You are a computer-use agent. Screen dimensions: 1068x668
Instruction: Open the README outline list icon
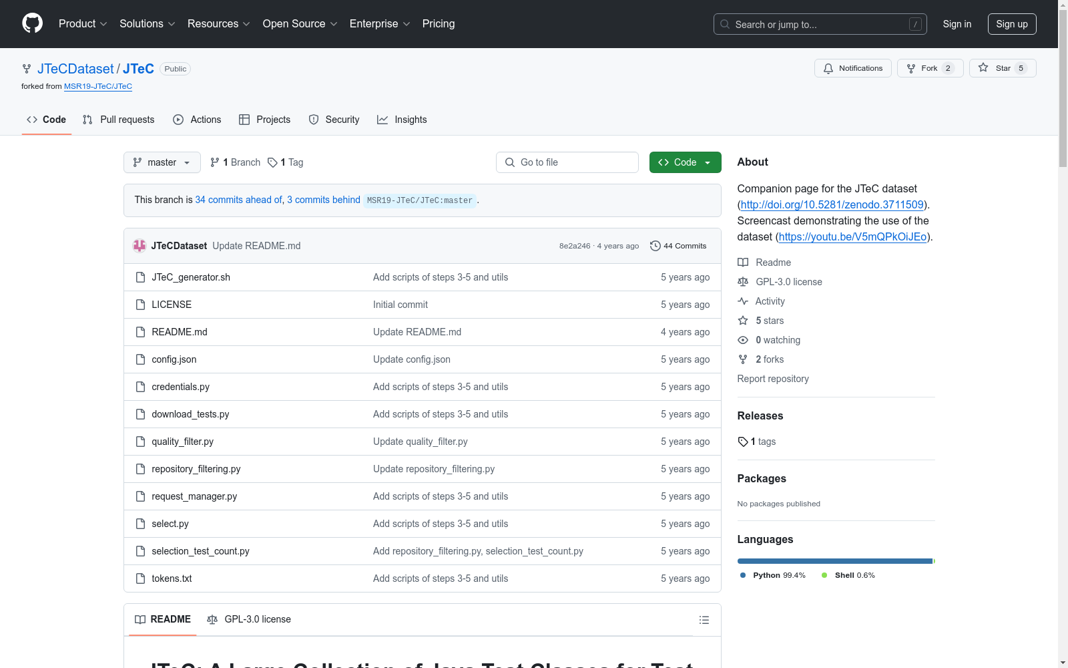[704, 620]
